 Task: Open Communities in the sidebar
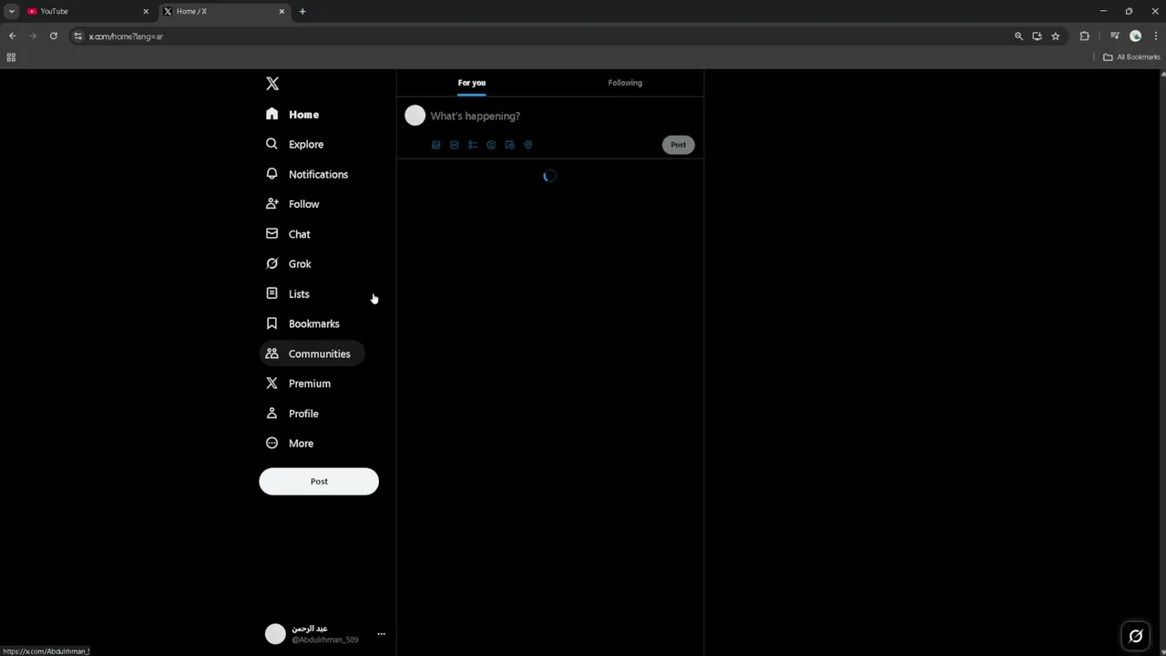(x=312, y=354)
